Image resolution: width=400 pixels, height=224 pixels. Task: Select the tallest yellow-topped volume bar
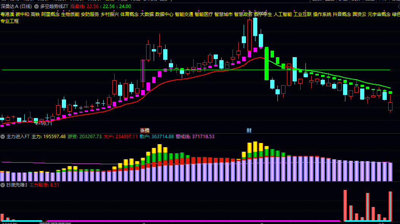point(255,161)
